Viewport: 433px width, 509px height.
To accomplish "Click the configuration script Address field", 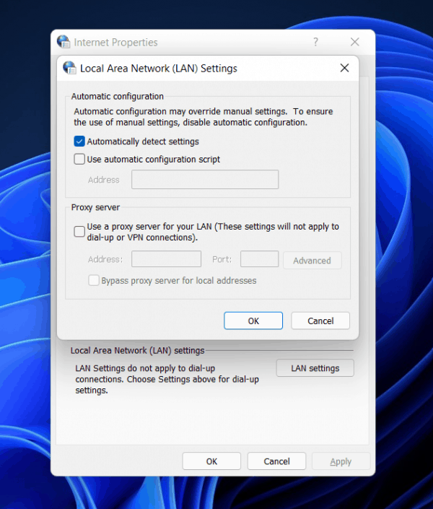I will [205, 180].
